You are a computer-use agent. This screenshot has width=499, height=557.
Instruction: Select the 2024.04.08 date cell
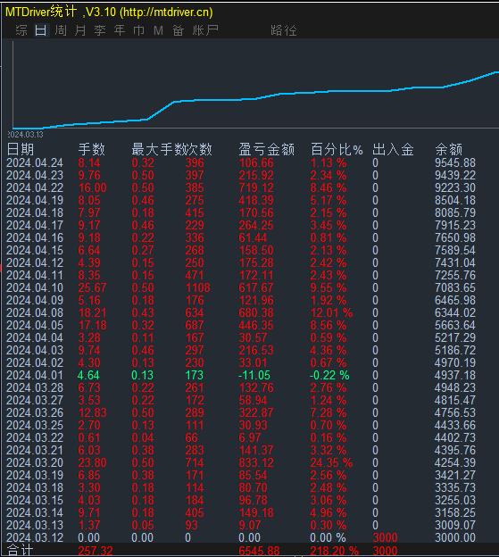(x=35, y=312)
